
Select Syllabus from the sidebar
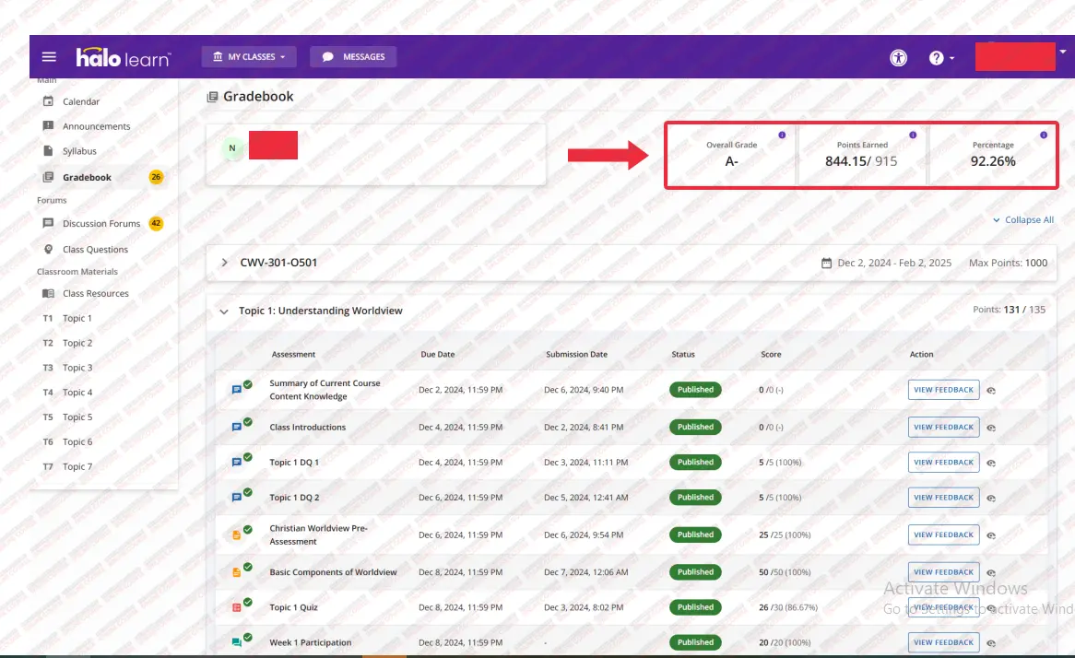pyautogui.click(x=79, y=151)
